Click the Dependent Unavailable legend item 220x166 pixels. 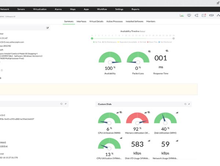click(127, 42)
